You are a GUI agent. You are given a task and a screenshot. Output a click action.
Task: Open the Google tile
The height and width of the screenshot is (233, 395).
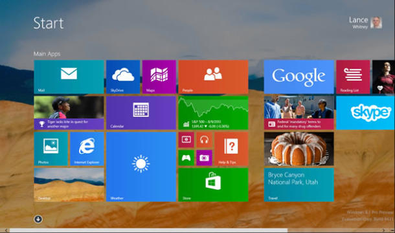coord(299,77)
